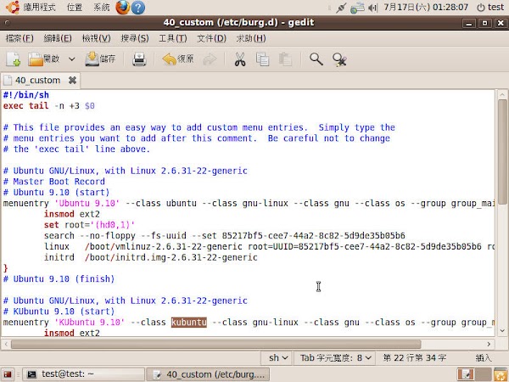This screenshot has height=382, width=509.
Task: Open find and replace icon
Action: [x=339, y=59]
